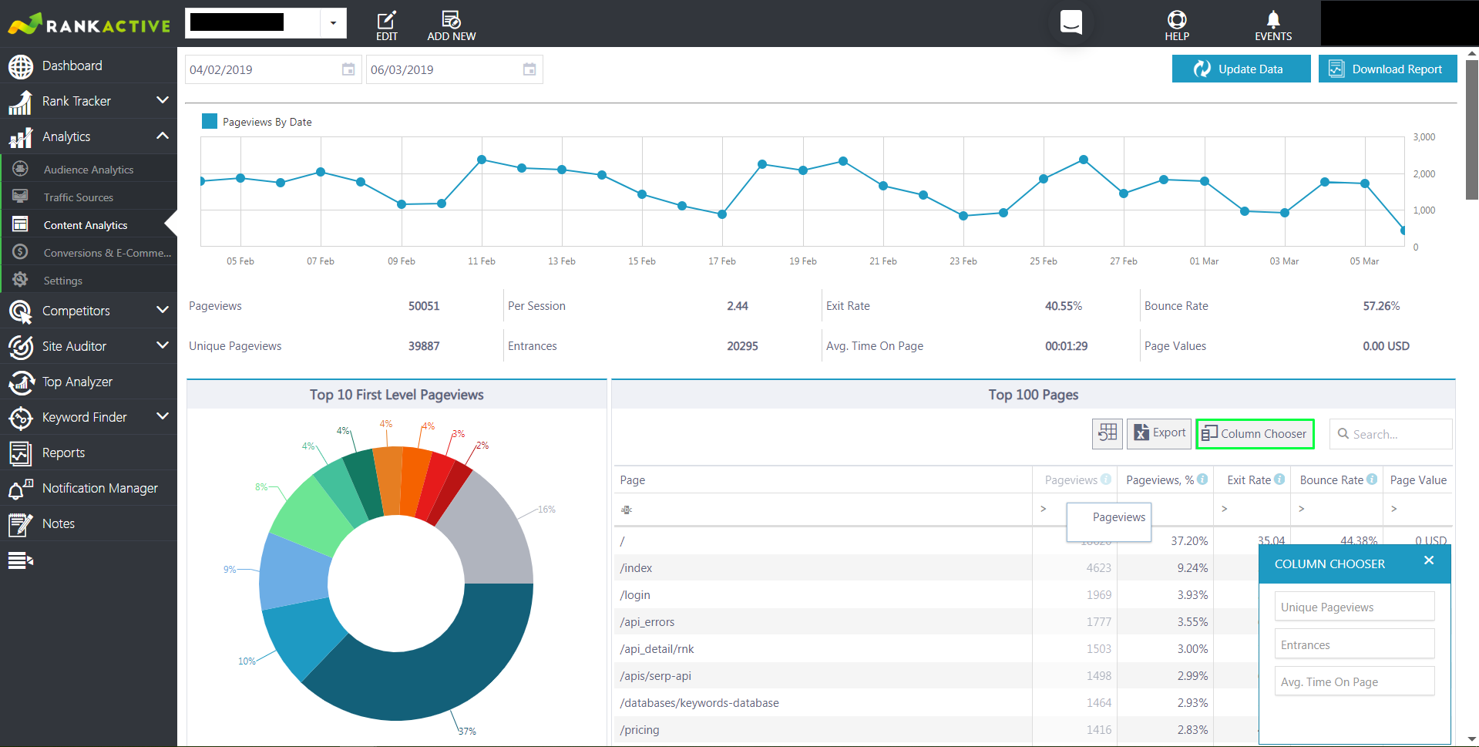Open the project selector dropdown arrow
The image size is (1479, 747).
click(x=333, y=23)
